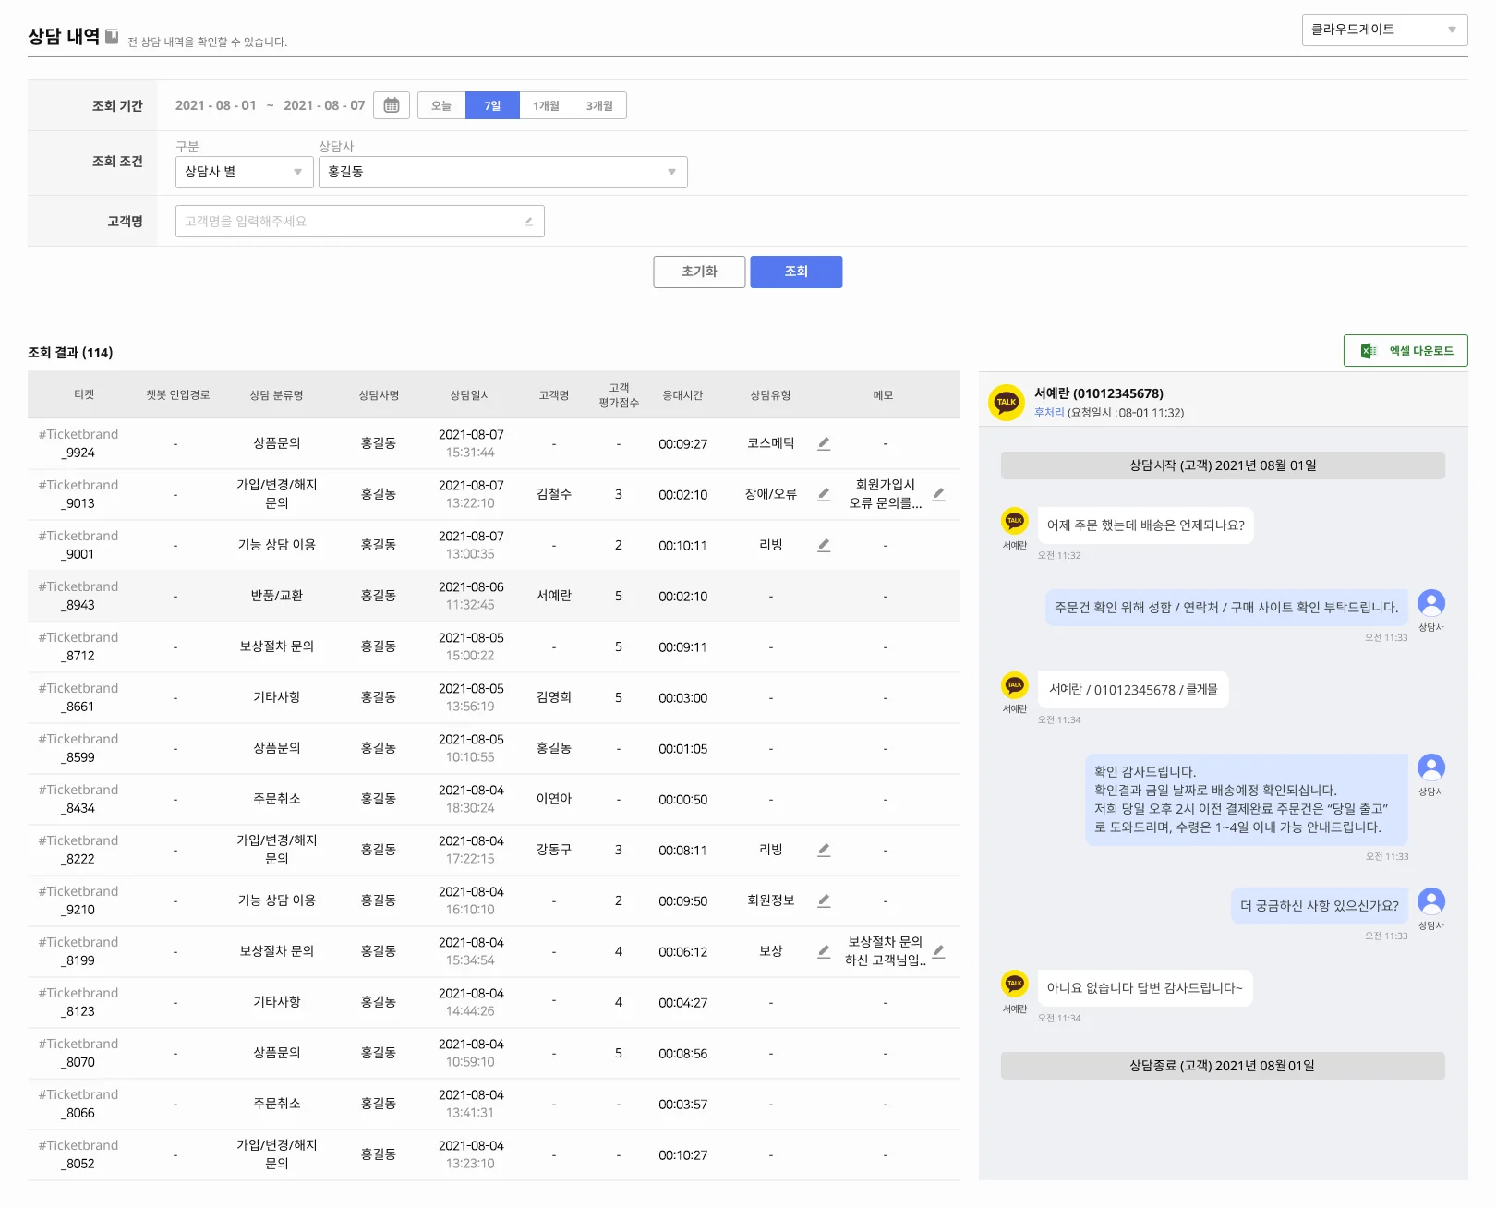Expand the 클라우드게이트 dropdown
This screenshot has width=1496, height=1208.
1384,30
